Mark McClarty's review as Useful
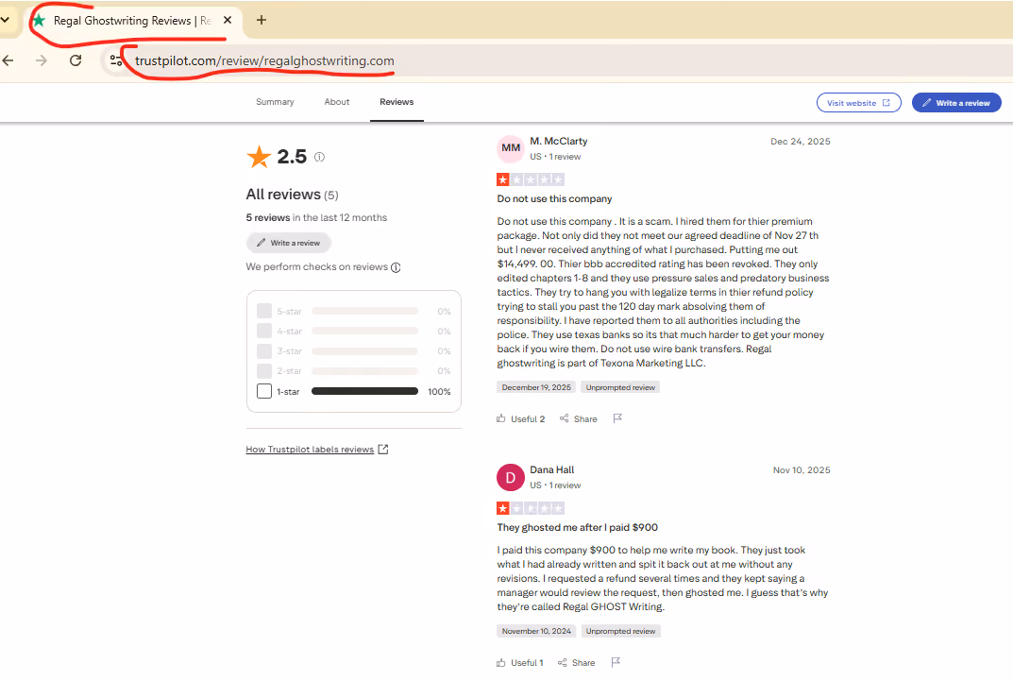The image size is (1013, 681). (x=521, y=418)
